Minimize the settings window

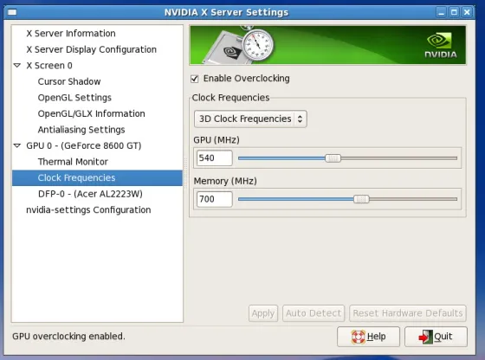tap(441, 12)
